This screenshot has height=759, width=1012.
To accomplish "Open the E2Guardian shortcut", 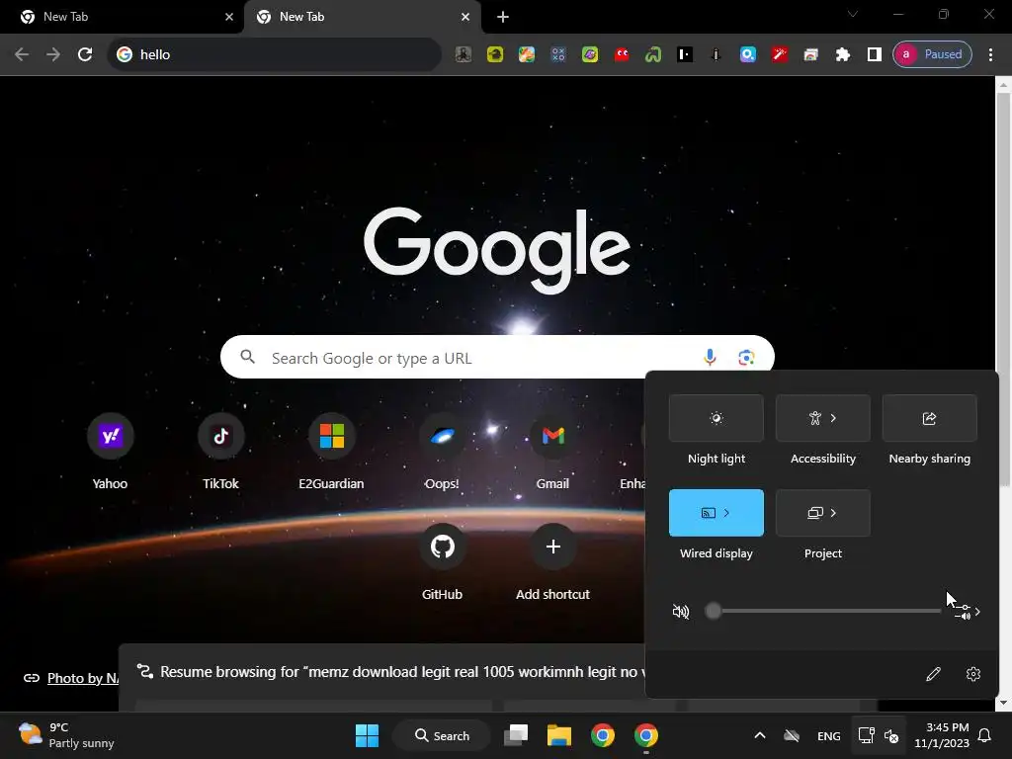I will tap(331, 451).
